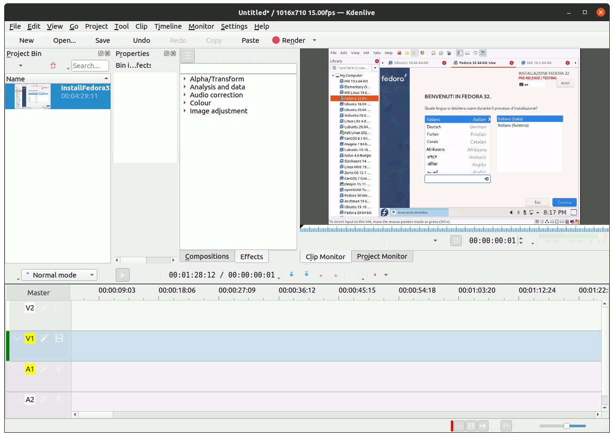
Task: Open the Monitor menu
Action: 201,26
